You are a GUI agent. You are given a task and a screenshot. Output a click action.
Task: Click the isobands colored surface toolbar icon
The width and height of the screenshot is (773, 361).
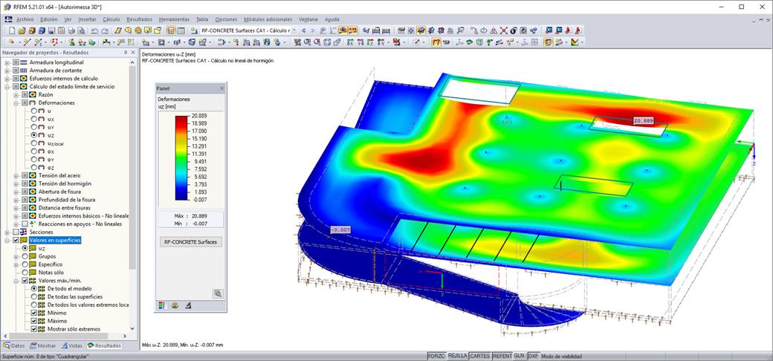pyautogui.click(x=469, y=42)
